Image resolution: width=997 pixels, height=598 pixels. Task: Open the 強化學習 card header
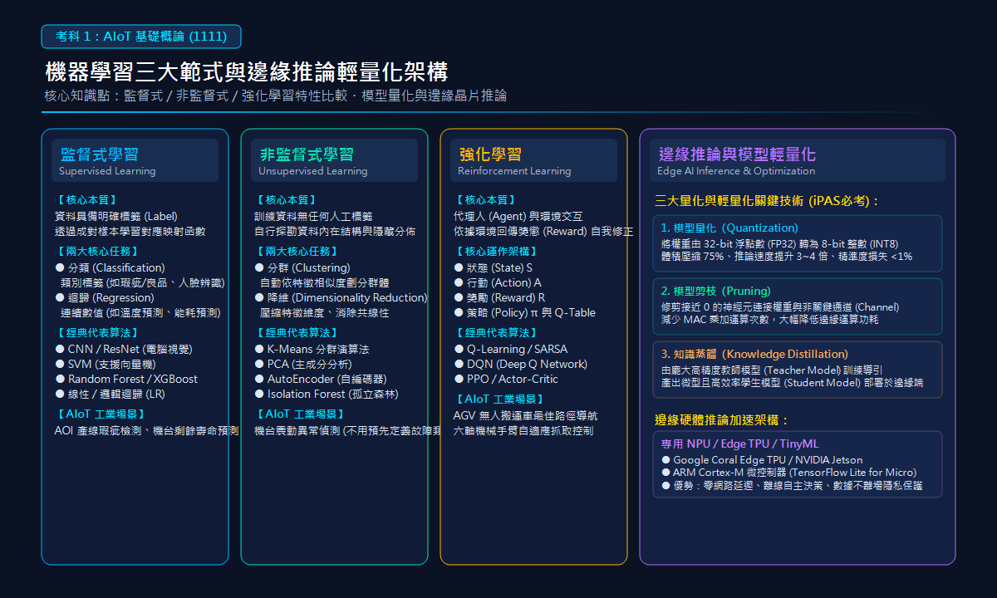coord(534,160)
